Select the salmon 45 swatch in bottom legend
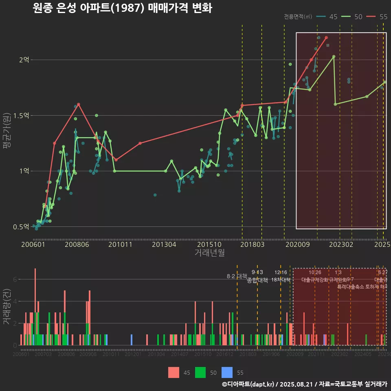This screenshot has height=391, width=391. 174,372
